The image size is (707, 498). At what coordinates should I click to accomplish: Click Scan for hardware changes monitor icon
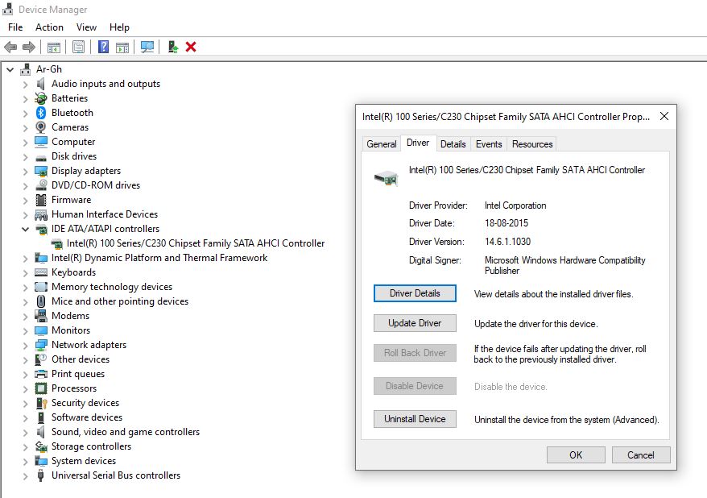point(147,47)
